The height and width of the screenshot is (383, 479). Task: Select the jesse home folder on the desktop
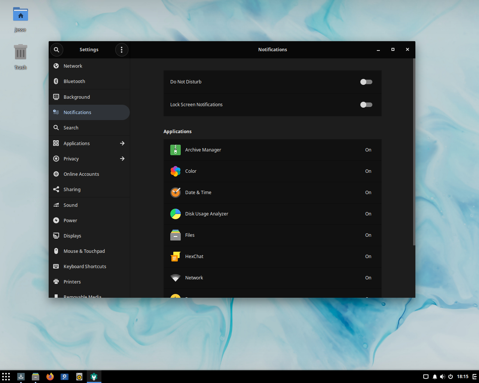click(x=21, y=19)
